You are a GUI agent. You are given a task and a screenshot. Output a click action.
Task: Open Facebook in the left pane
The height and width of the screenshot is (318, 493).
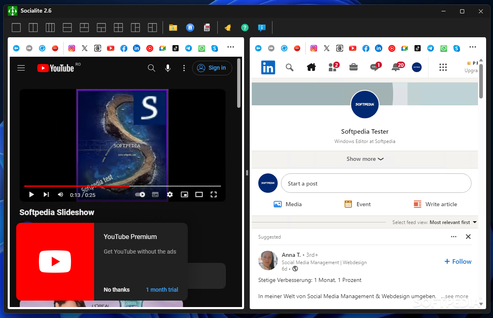pos(124,48)
